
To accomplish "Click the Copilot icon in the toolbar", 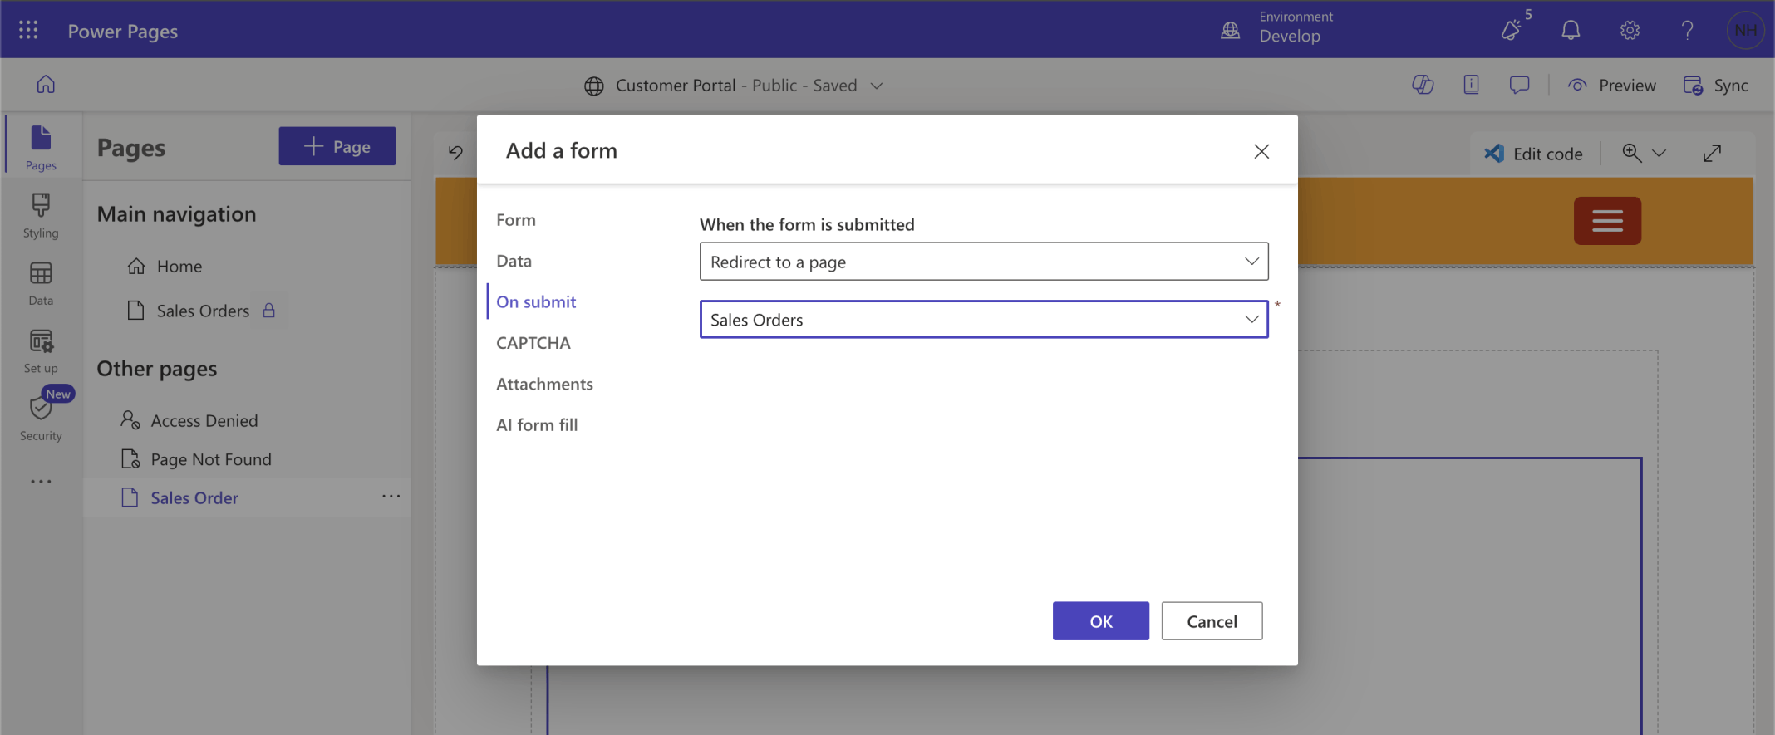I will pyautogui.click(x=1423, y=85).
